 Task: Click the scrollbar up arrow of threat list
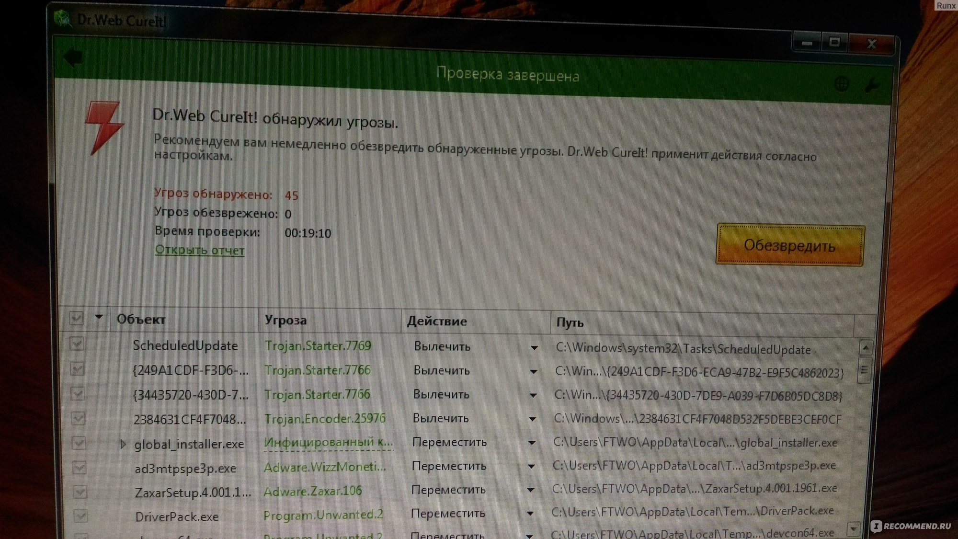[x=866, y=347]
